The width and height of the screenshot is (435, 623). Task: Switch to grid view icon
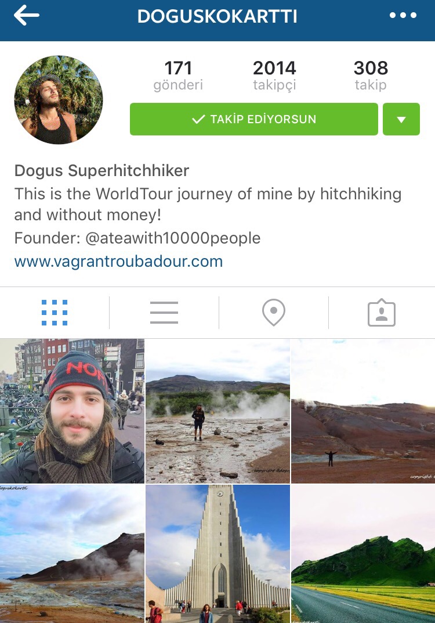click(55, 313)
